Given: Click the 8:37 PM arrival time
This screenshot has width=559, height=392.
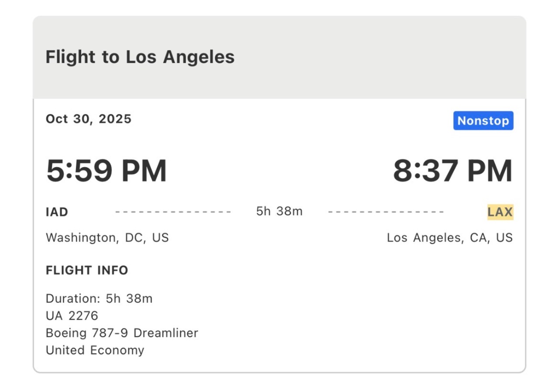Looking at the screenshot, I should click(x=452, y=171).
